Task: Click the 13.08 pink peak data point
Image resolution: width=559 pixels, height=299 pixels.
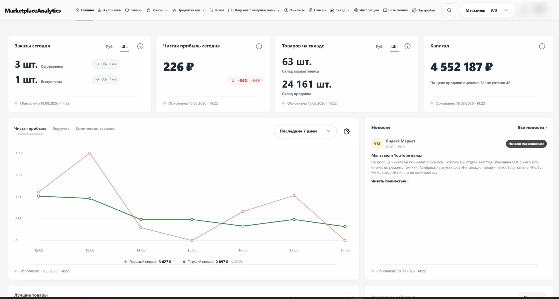Action: click(x=90, y=153)
